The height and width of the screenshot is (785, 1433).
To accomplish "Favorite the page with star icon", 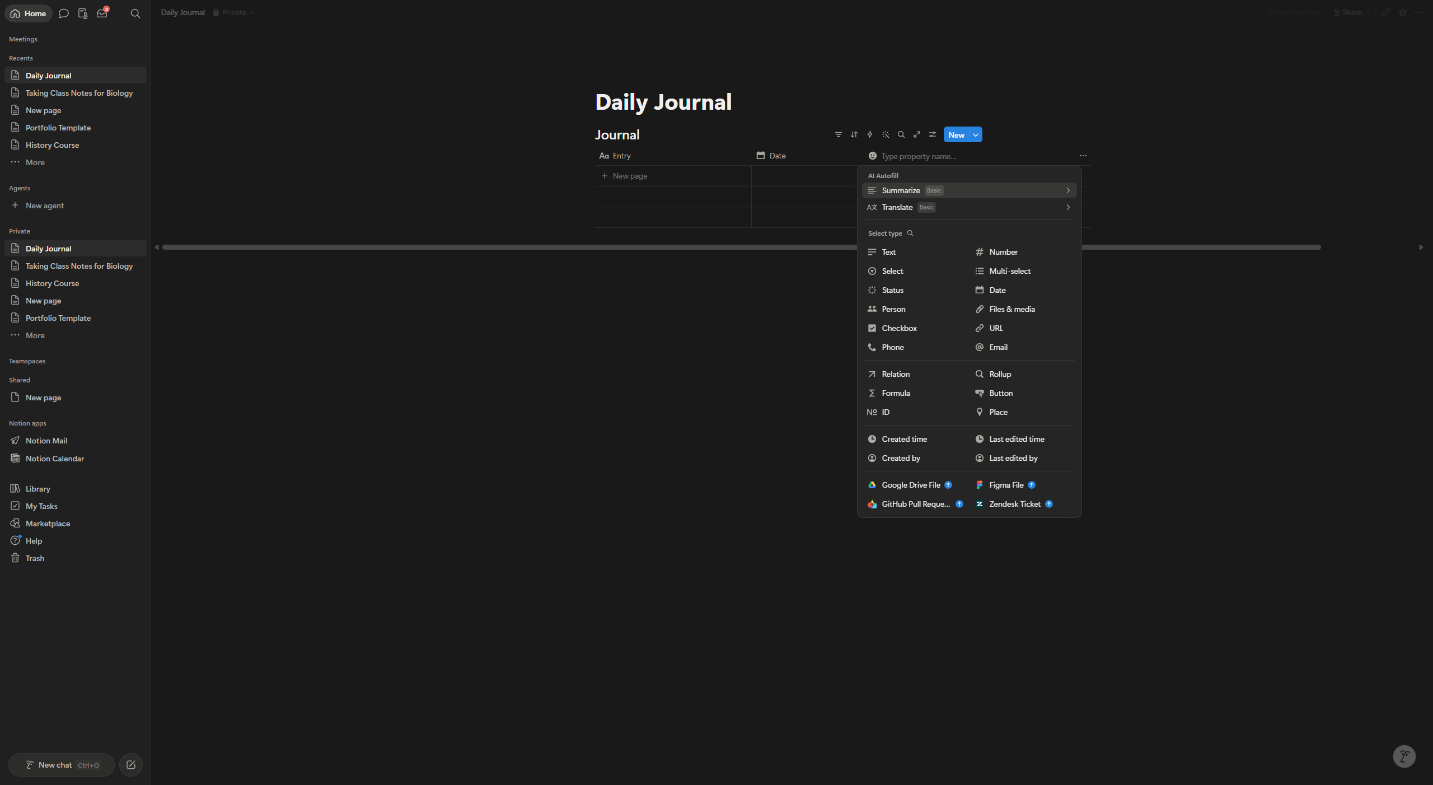I will pyautogui.click(x=1402, y=12).
